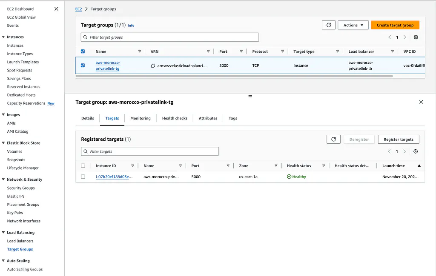Open Auto Scaling Groups in sidebar
Screen dimensions: 436x276
(x=25, y=269)
